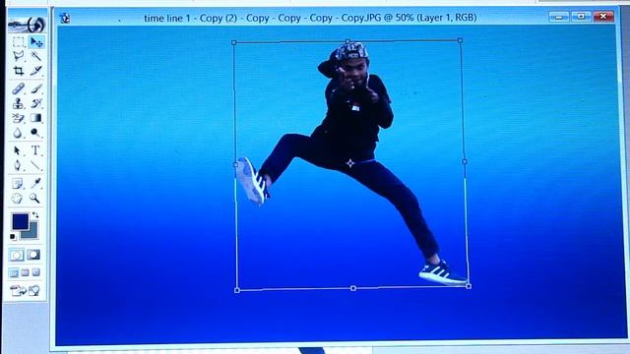
Task: Open Adobe Online from the toolbox header image
Action: point(27,24)
